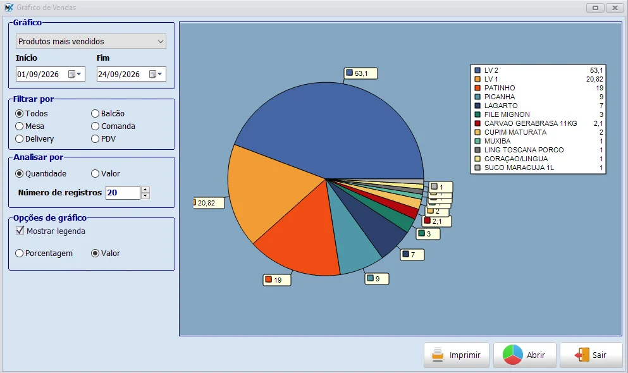Click the Sair button
The width and height of the screenshot is (628, 373).
pyautogui.click(x=591, y=355)
